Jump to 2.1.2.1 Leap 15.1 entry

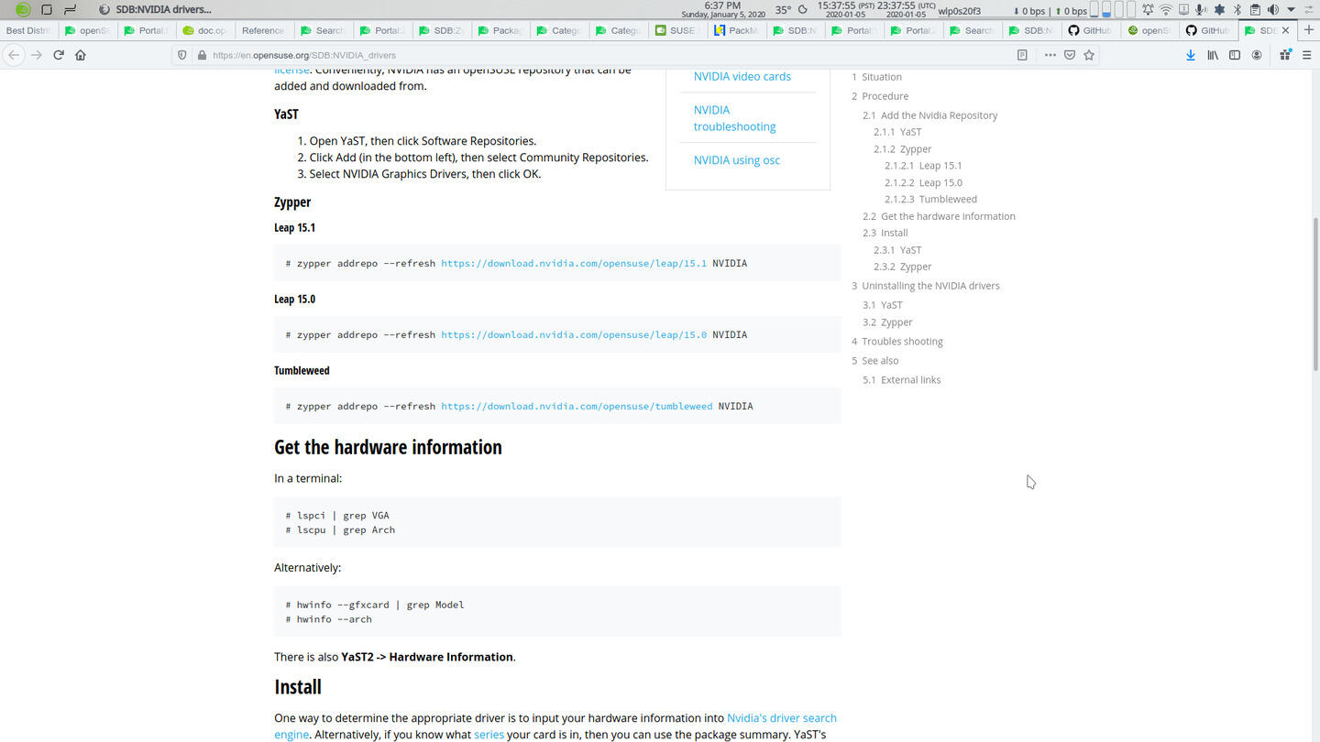(923, 166)
